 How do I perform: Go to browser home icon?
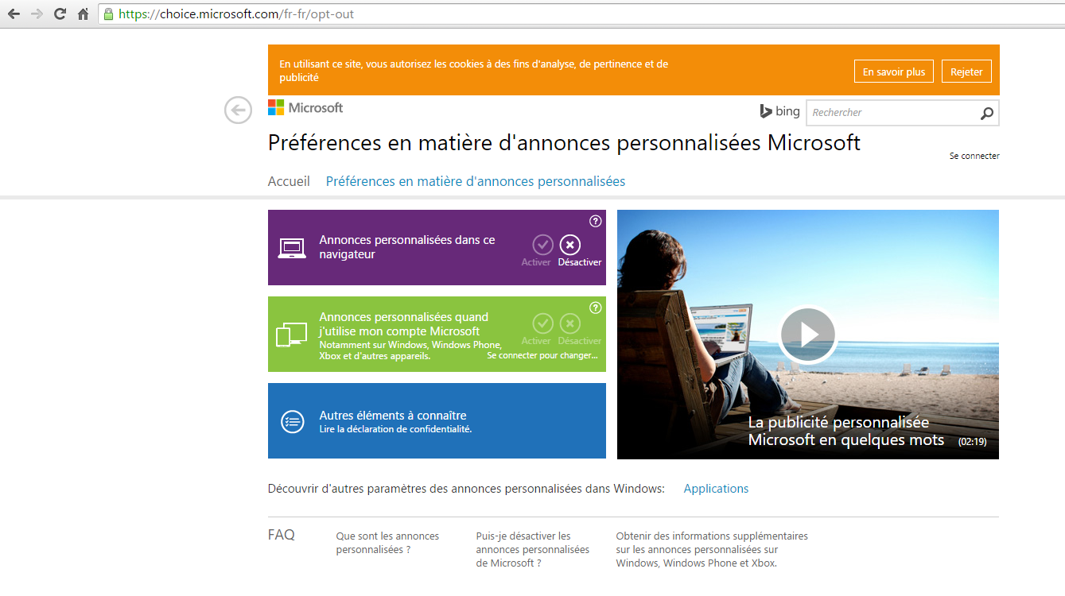pos(83,14)
